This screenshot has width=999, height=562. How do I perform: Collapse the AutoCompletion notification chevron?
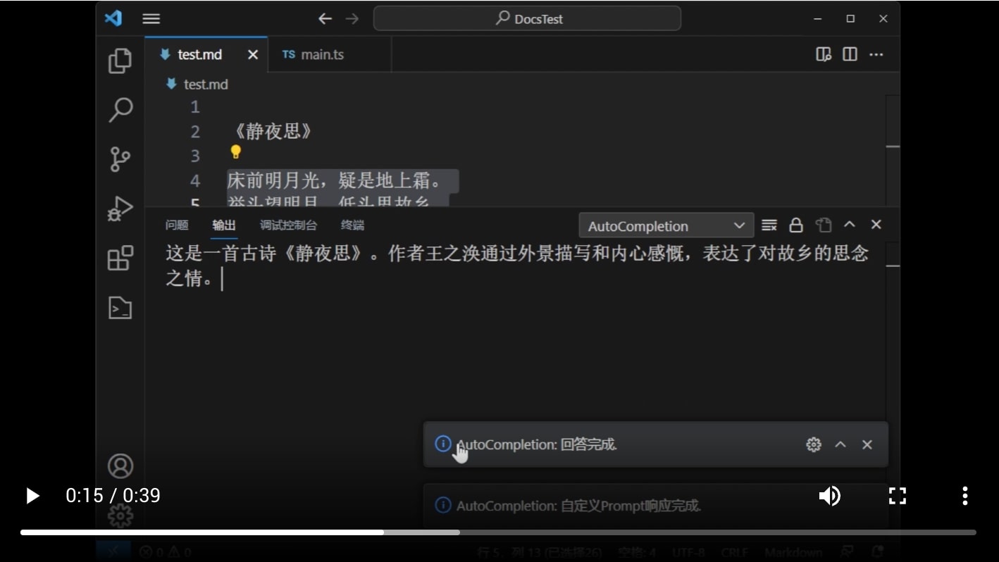(x=840, y=444)
